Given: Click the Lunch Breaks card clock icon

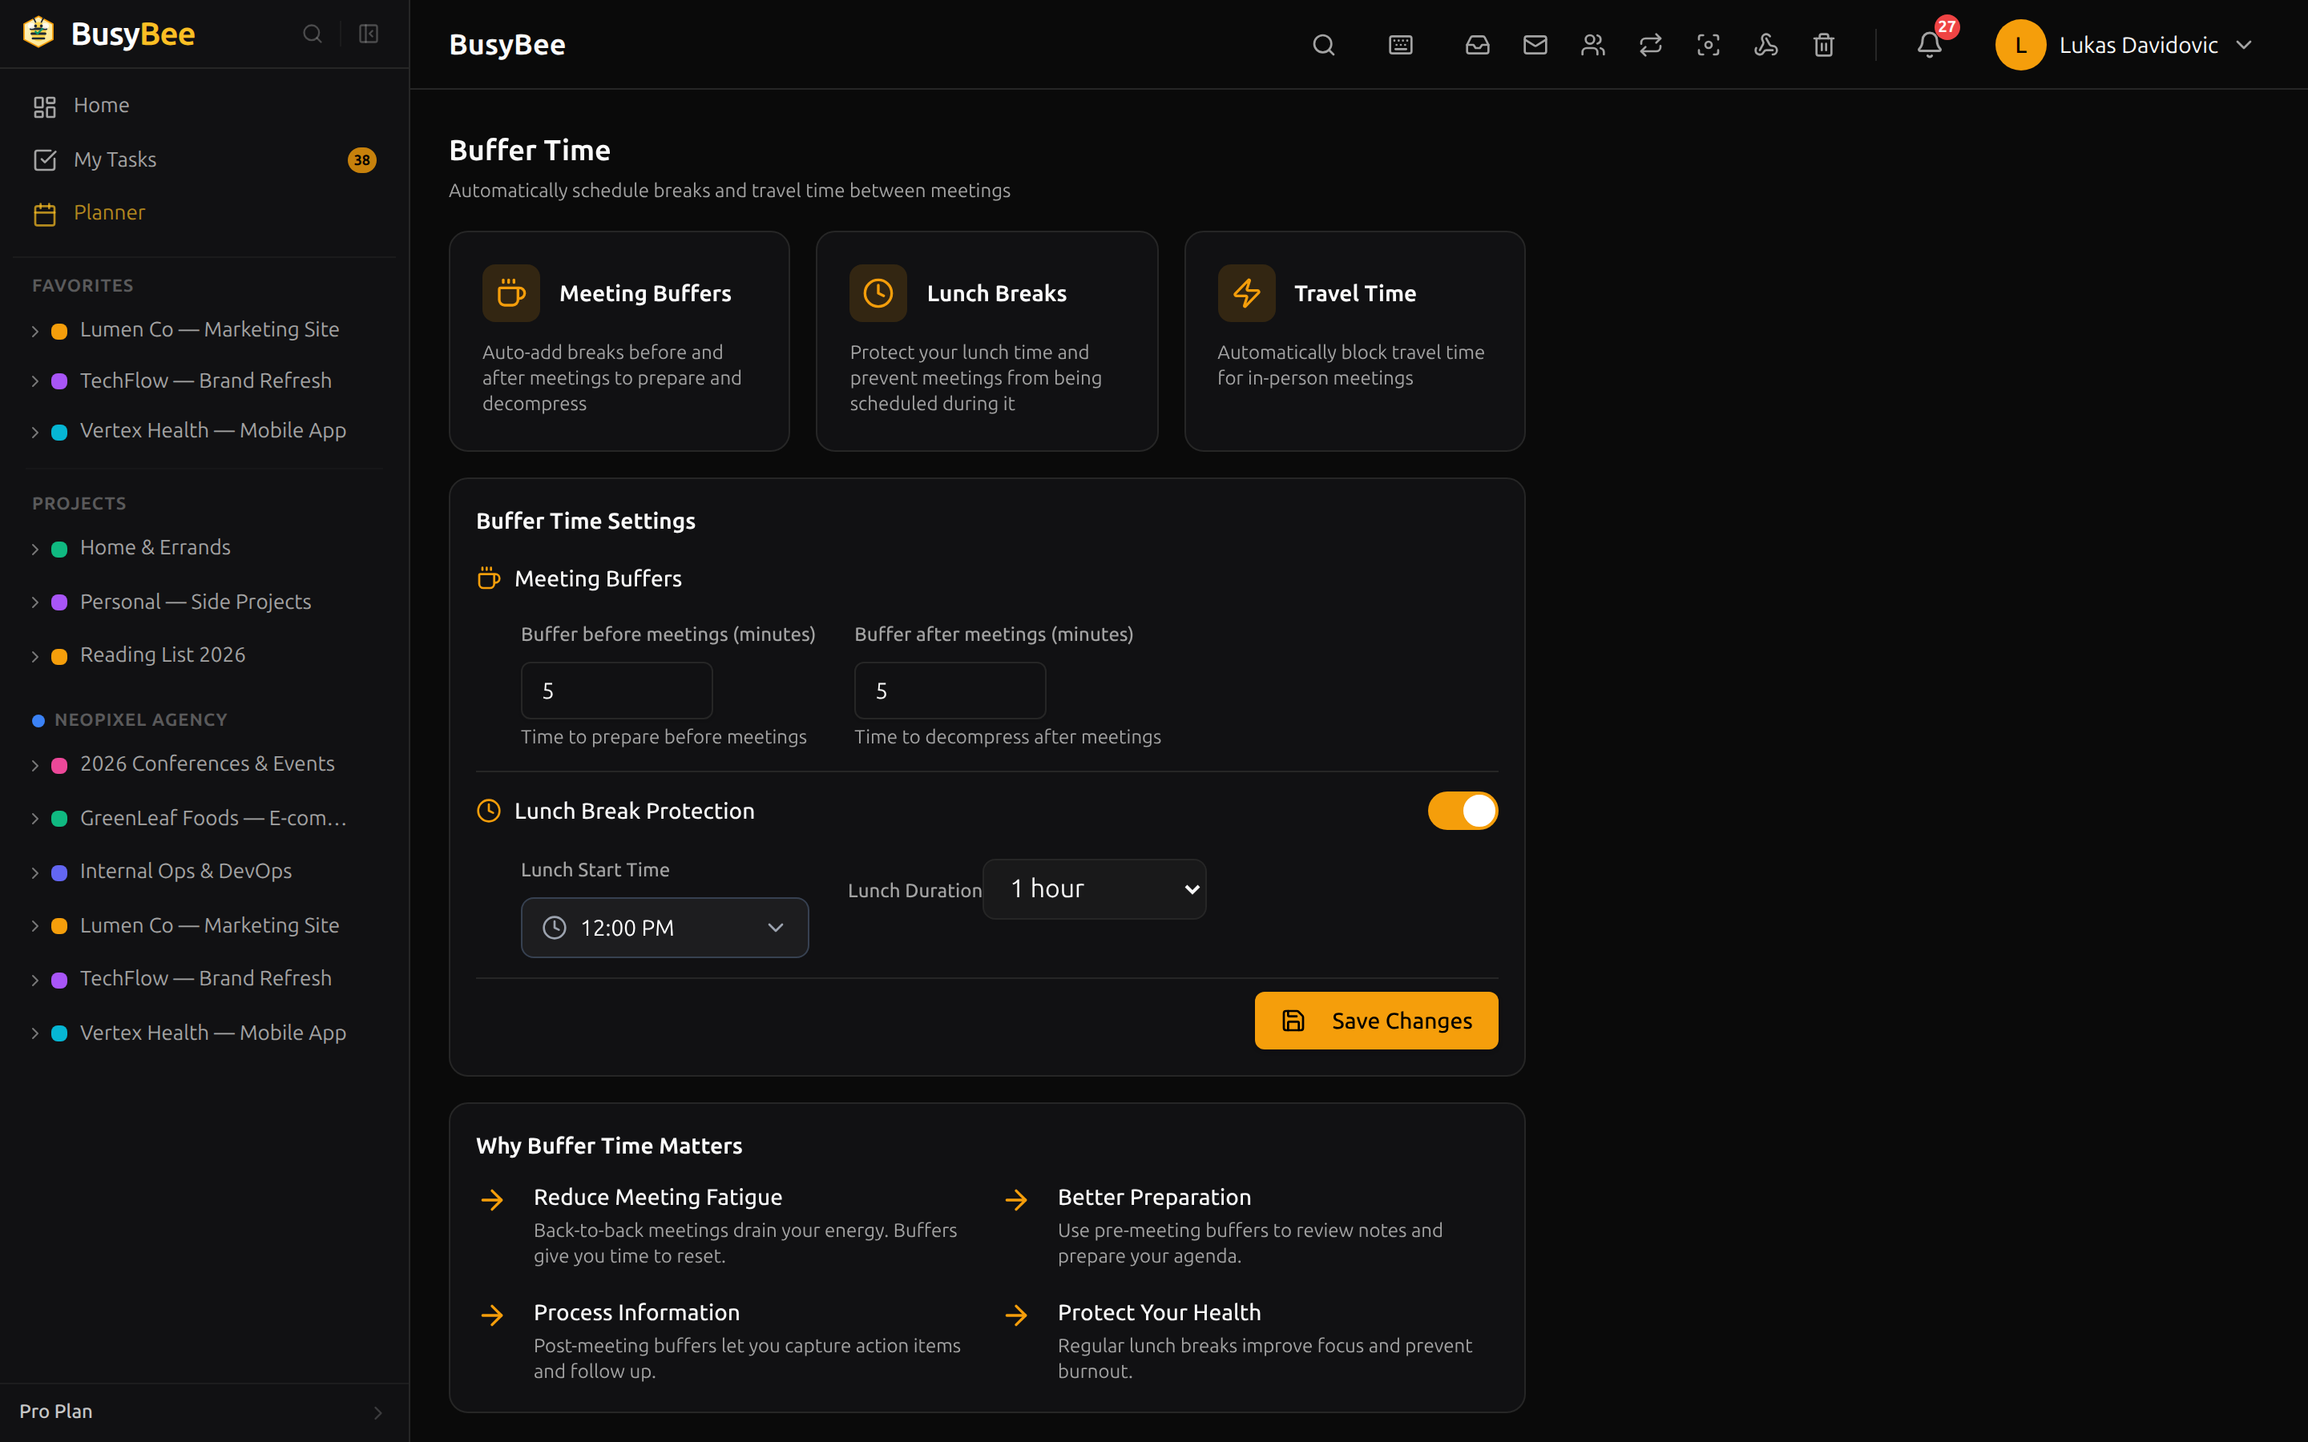Looking at the screenshot, I should pyautogui.click(x=878, y=292).
